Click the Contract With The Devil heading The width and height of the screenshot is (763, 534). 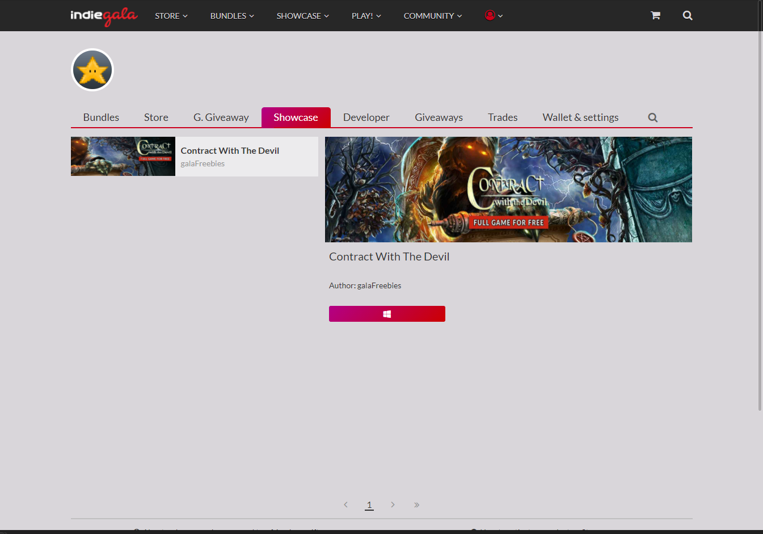tap(389, 257)
